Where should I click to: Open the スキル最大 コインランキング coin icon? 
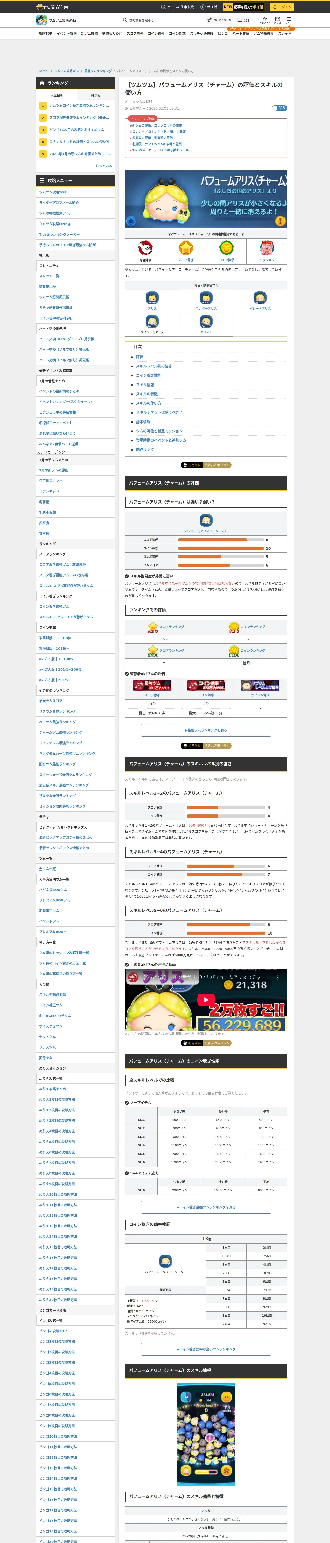[234, 627]
